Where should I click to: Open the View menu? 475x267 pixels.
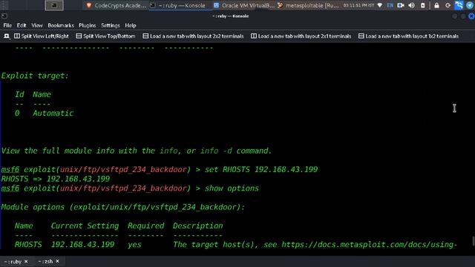click(x=37, y=25)
